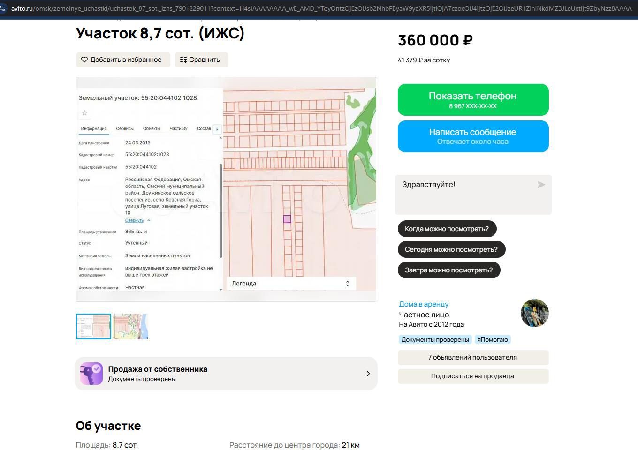Open the Продажа от собственника chevron

click(x=368, y=374)
